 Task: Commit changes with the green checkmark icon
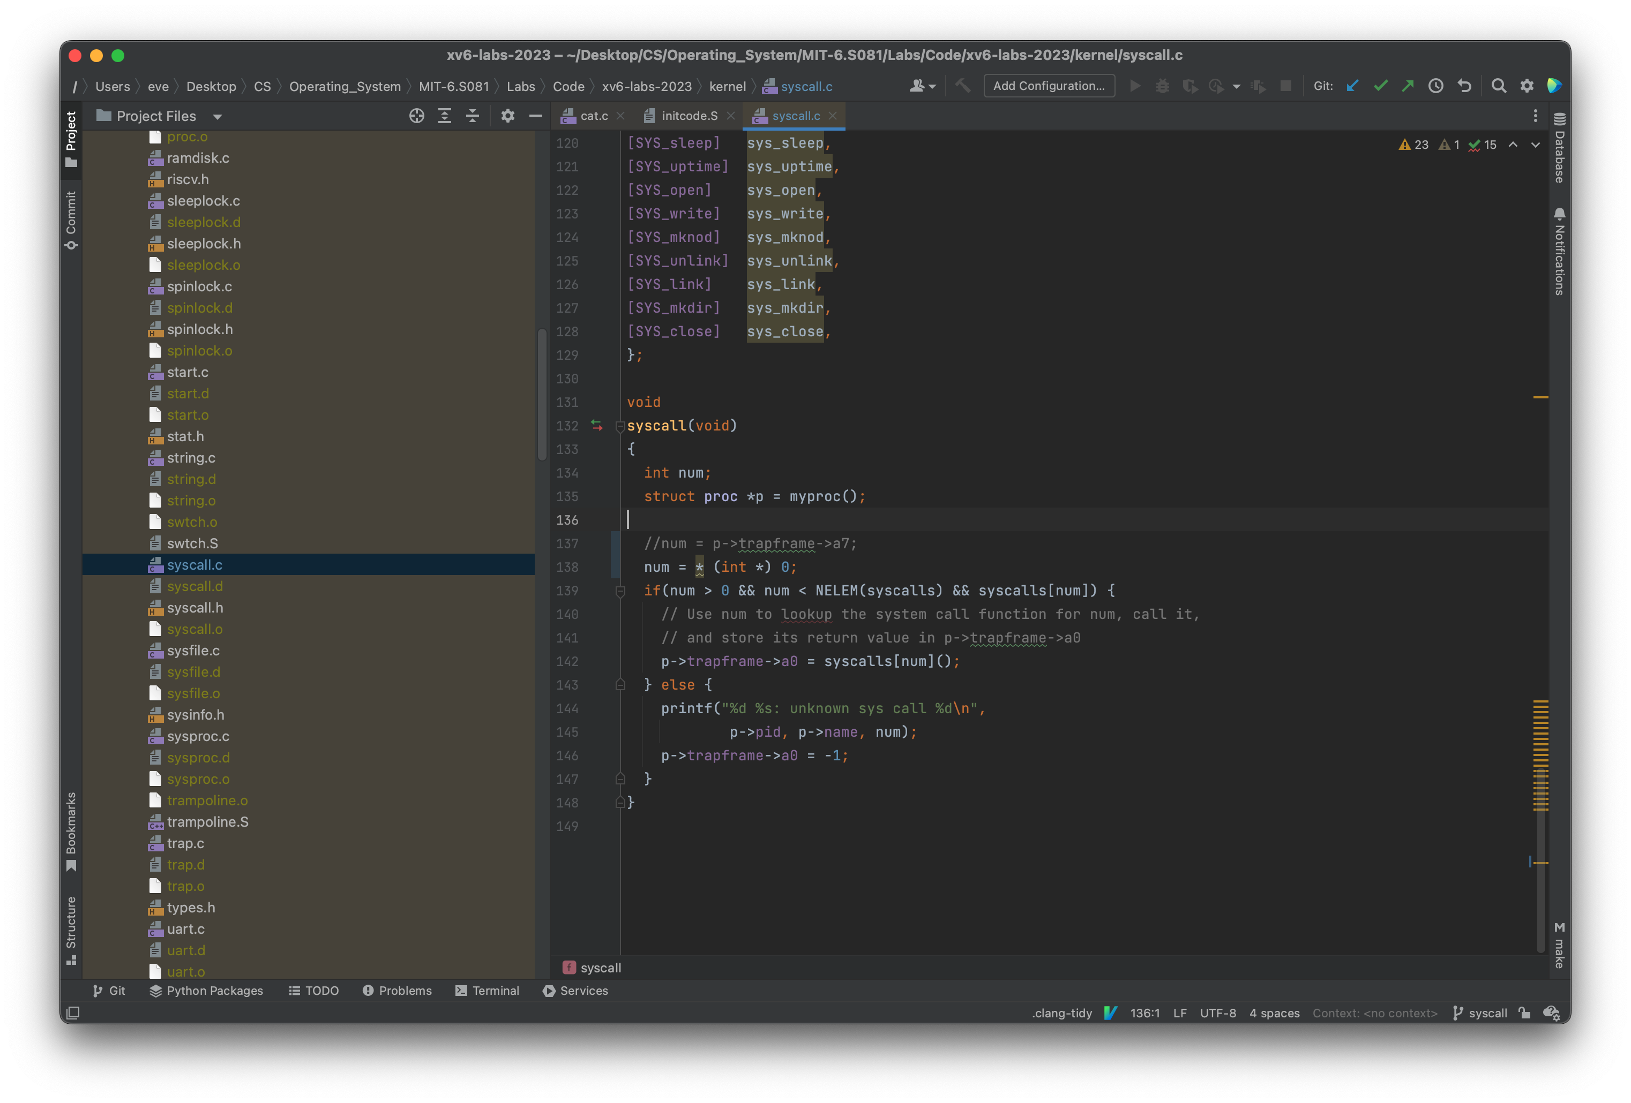click(1380, 86)
